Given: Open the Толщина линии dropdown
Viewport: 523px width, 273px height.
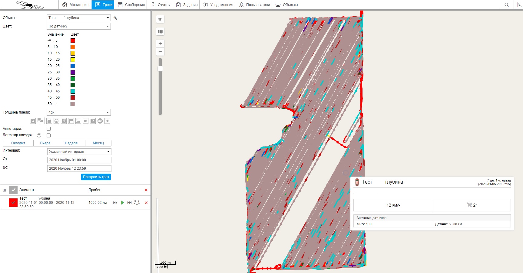Looking at the screenshot, I should 79,112.
